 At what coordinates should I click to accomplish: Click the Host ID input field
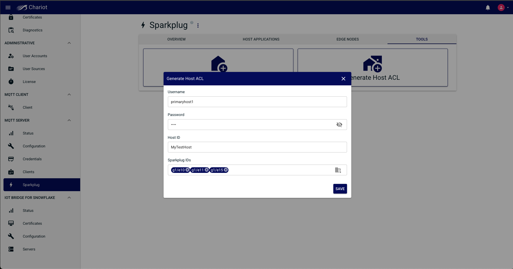(257, 147)
